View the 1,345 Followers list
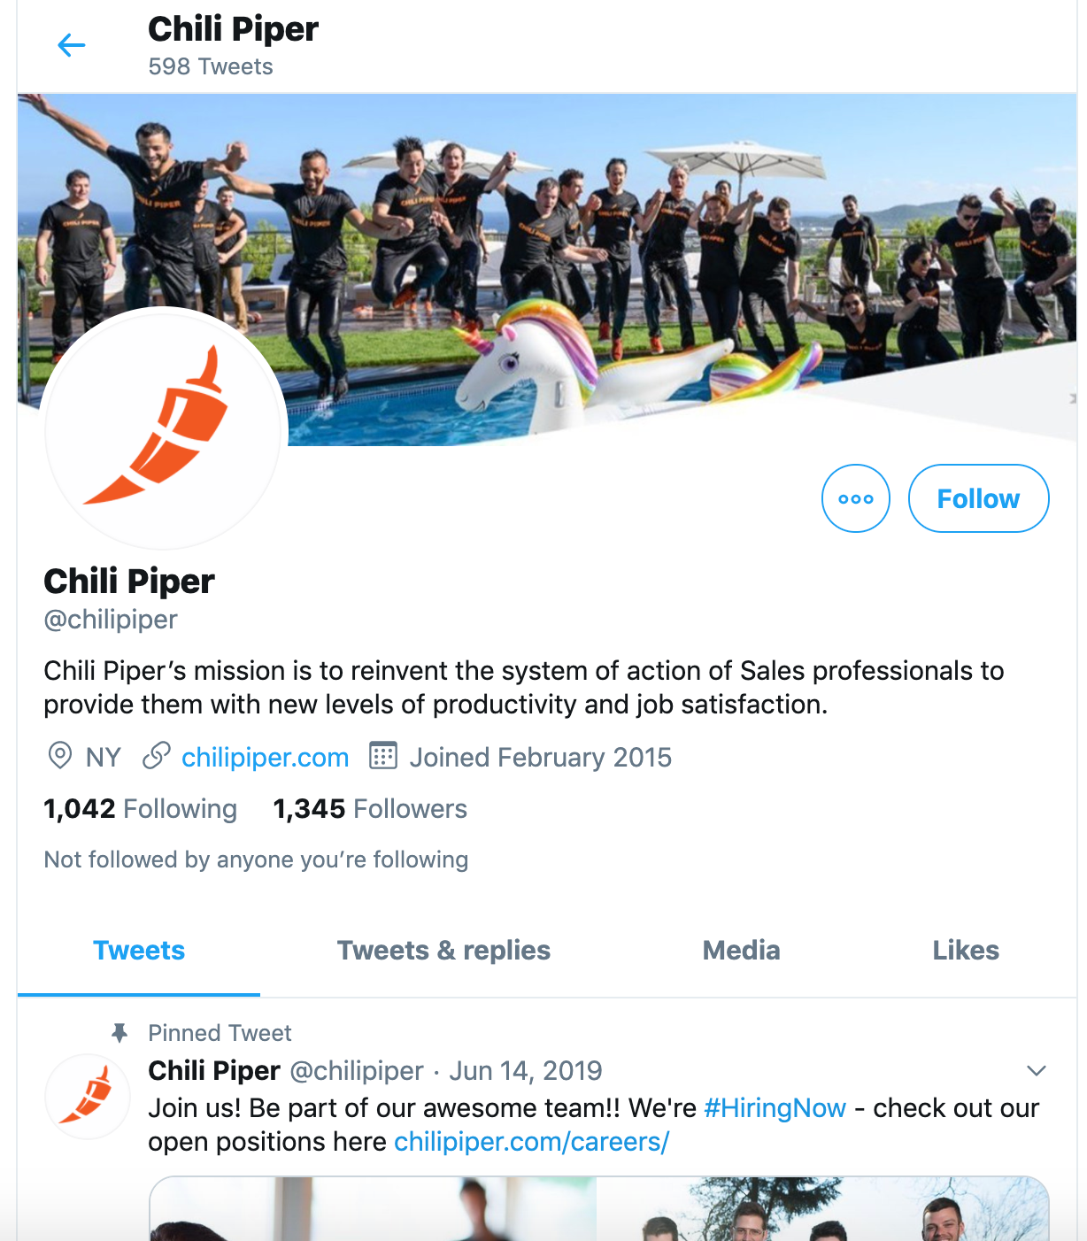The width and height of the screenshot is (1087, 1241). tap(370, 809)
